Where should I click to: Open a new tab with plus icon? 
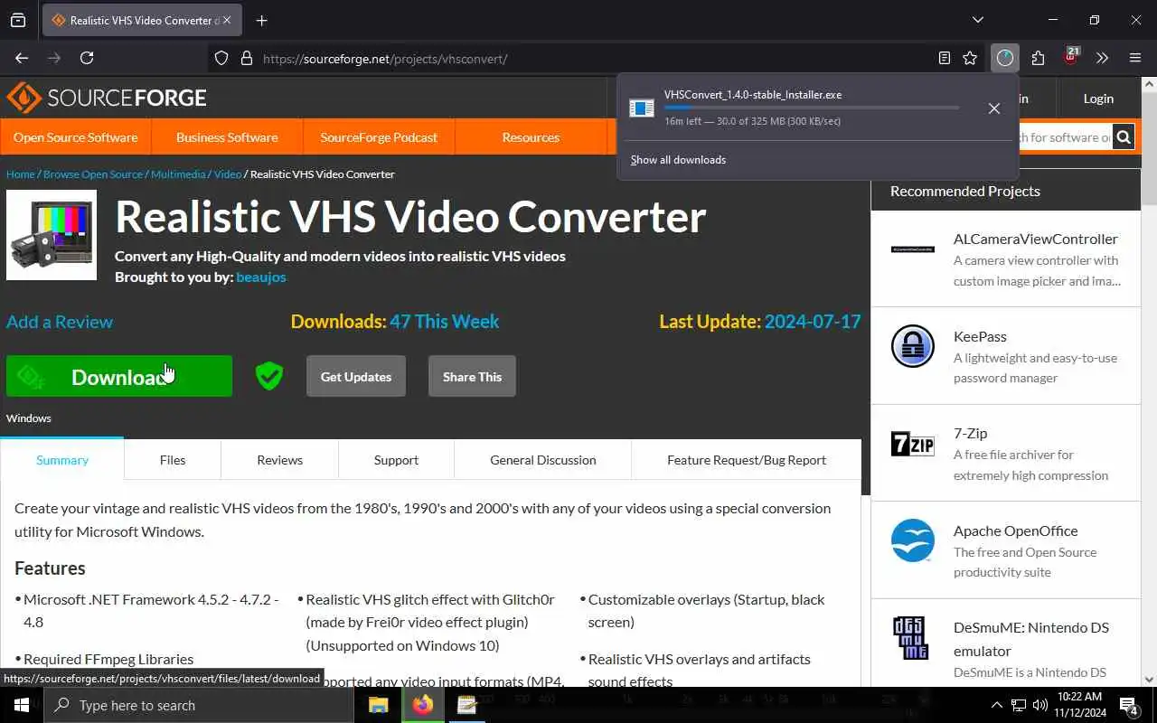(x=261, y=20)
